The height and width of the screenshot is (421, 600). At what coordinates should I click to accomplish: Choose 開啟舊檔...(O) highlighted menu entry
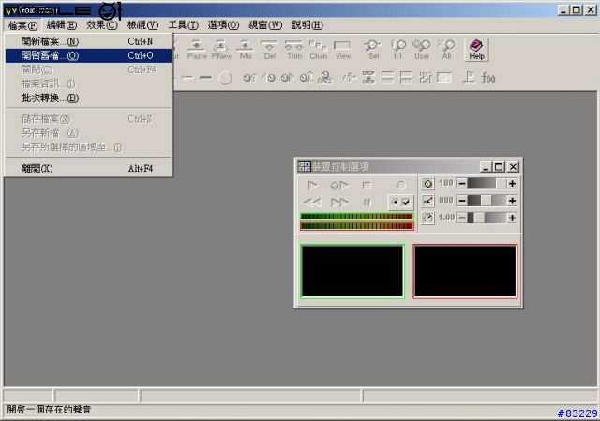pyautogui.click(x=89, y=55)
